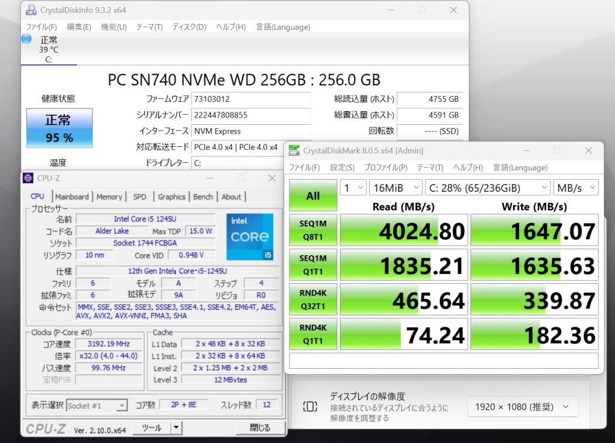Viewport: 615px width, 443px height.
Task: Switch to the CPU tab in CPU-Z
Action: point(37,197)
